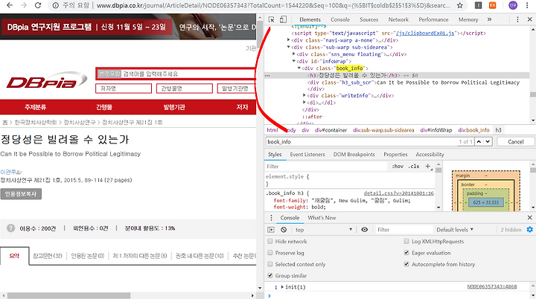
Task: Open the dark extension icon
Action: pyautogui.click(x=478, y=5)
